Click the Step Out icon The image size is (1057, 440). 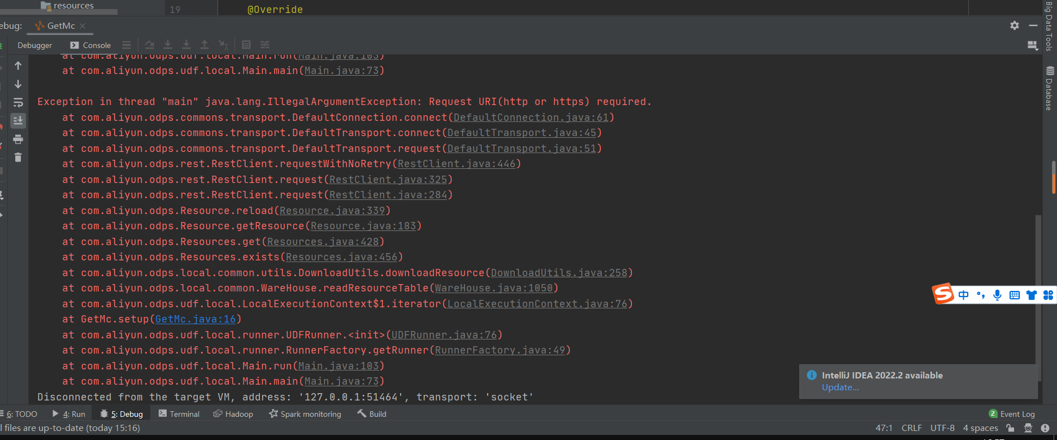click(205, 45)
